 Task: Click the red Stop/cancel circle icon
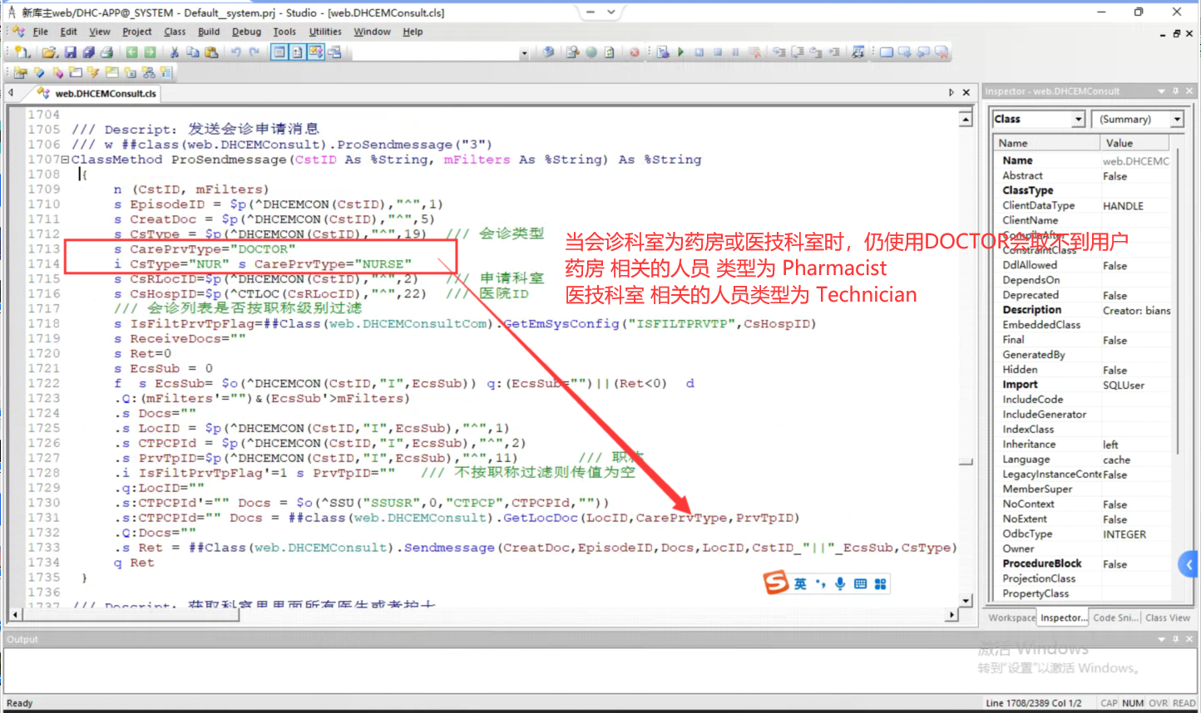635,52
